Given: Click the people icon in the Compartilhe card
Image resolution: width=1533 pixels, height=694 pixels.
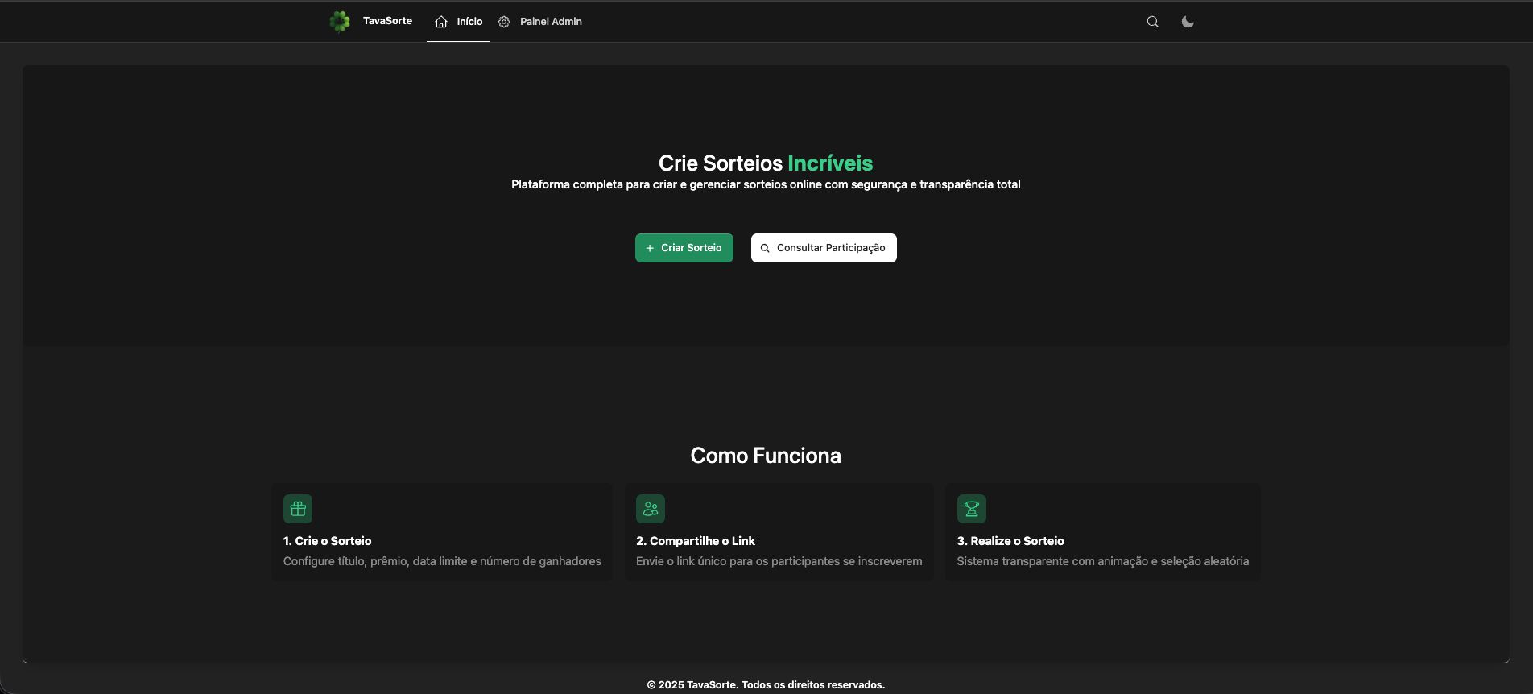Looking at the screenshot, I should (x=651, y=509).
